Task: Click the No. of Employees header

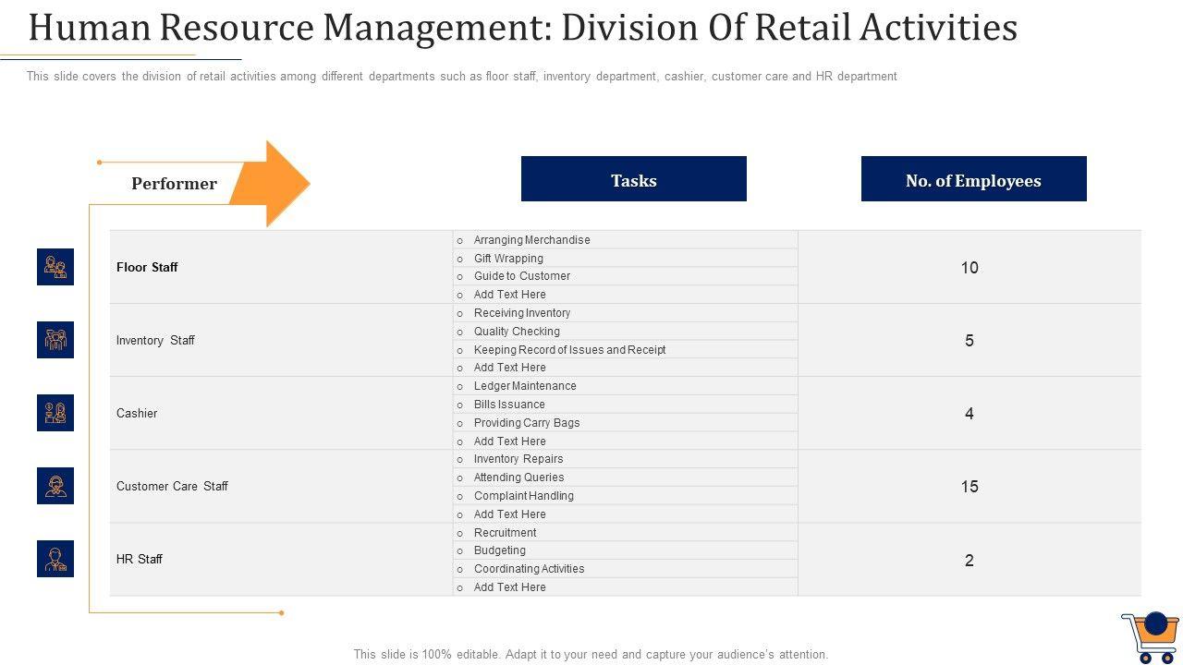Action: click(973, 179)
